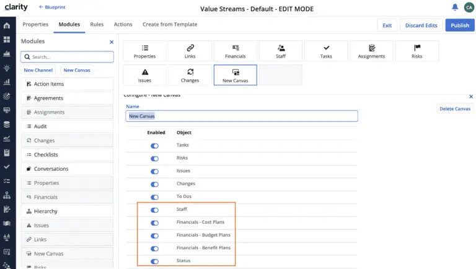This screenshot has height=269, width=476.
Task: Toggle the Status object switch
Action: (154, 262)
